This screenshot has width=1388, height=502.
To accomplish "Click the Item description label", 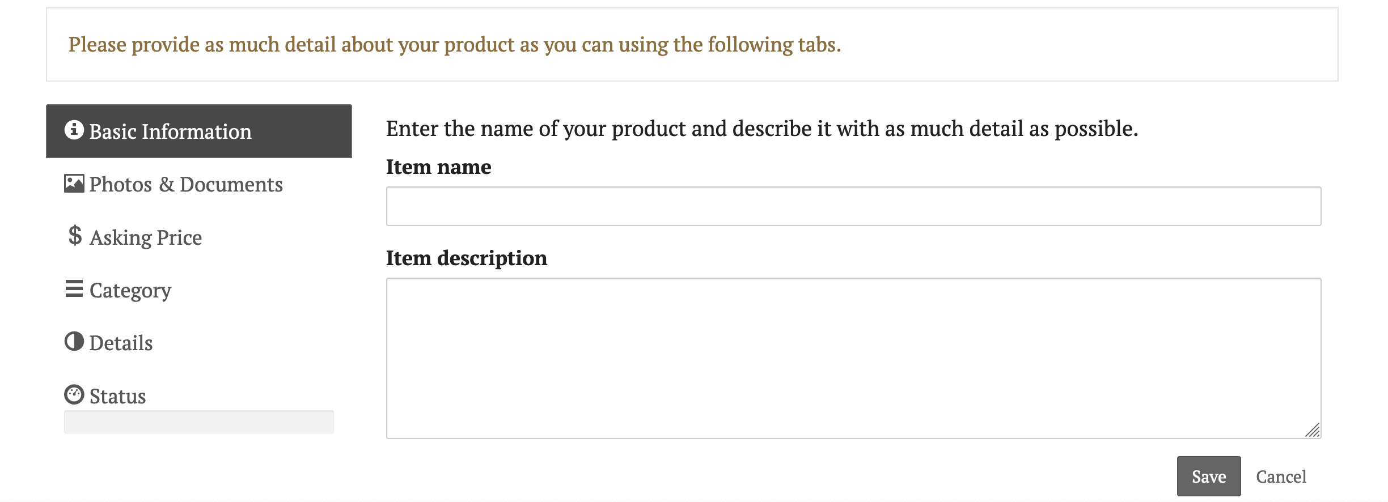I will point(467,258).
